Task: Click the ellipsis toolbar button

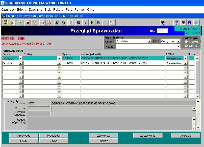Action: pyautogui.click(x=170, y=23)
